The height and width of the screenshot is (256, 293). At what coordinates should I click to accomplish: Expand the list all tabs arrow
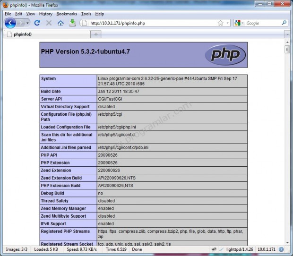[286, 34]
